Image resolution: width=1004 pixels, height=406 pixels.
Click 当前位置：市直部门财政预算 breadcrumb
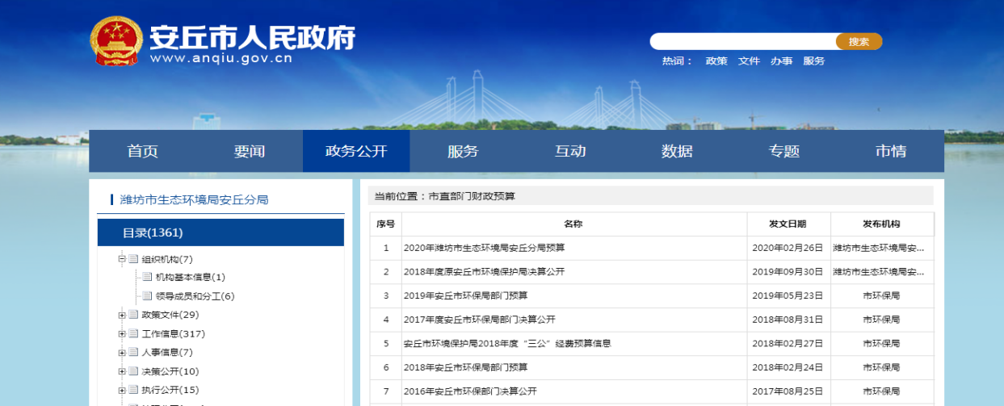[444, 196]
